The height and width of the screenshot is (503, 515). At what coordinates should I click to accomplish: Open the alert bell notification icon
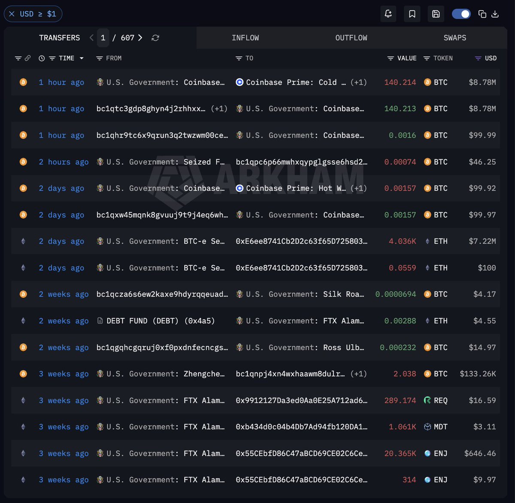tap(388, 14)
